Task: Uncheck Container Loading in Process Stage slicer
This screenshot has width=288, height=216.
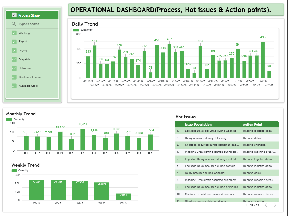Action: 14,77
